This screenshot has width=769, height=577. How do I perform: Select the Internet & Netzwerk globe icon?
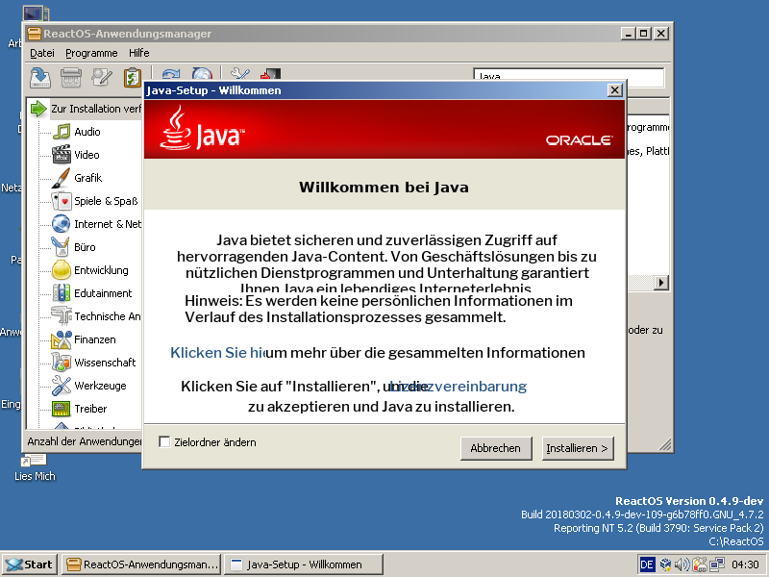pos(62,224)
